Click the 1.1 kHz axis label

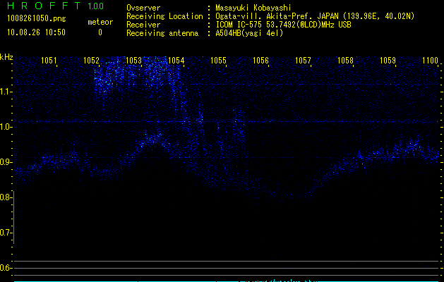click(4, 92)
